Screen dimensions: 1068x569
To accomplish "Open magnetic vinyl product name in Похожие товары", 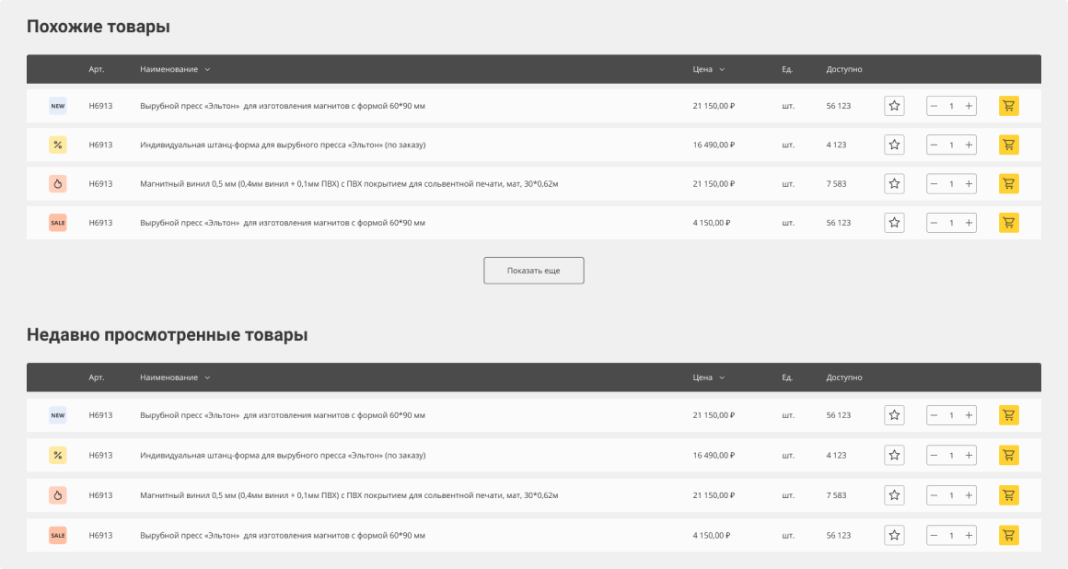I will tap(349, 184).
